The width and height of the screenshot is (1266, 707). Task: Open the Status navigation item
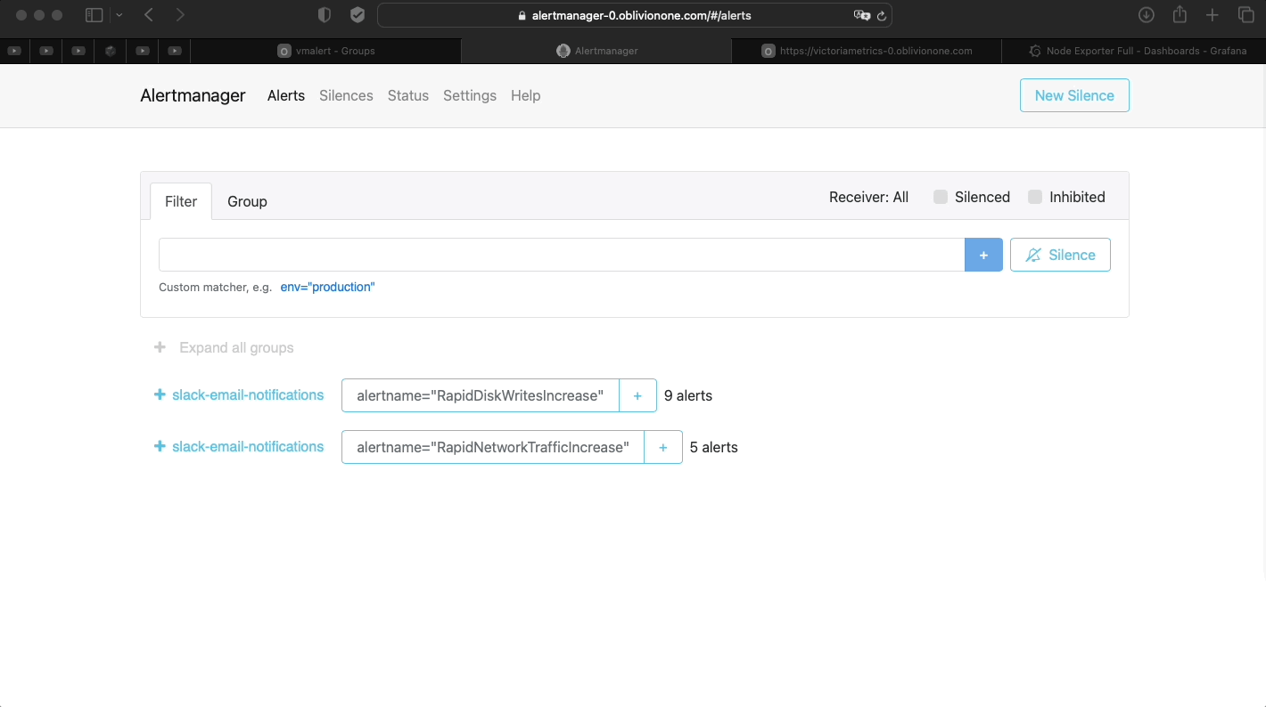click(x=407, y=95)
